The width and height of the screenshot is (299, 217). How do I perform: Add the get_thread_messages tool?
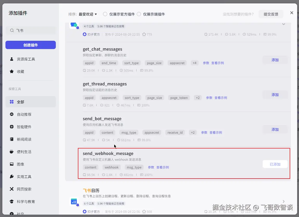point(275,95)
